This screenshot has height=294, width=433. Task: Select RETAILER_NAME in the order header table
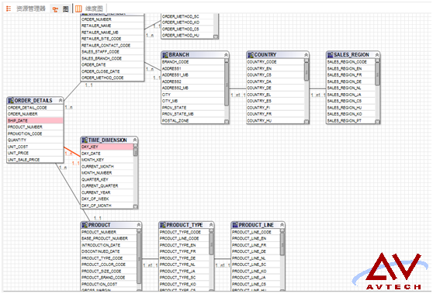112,26
